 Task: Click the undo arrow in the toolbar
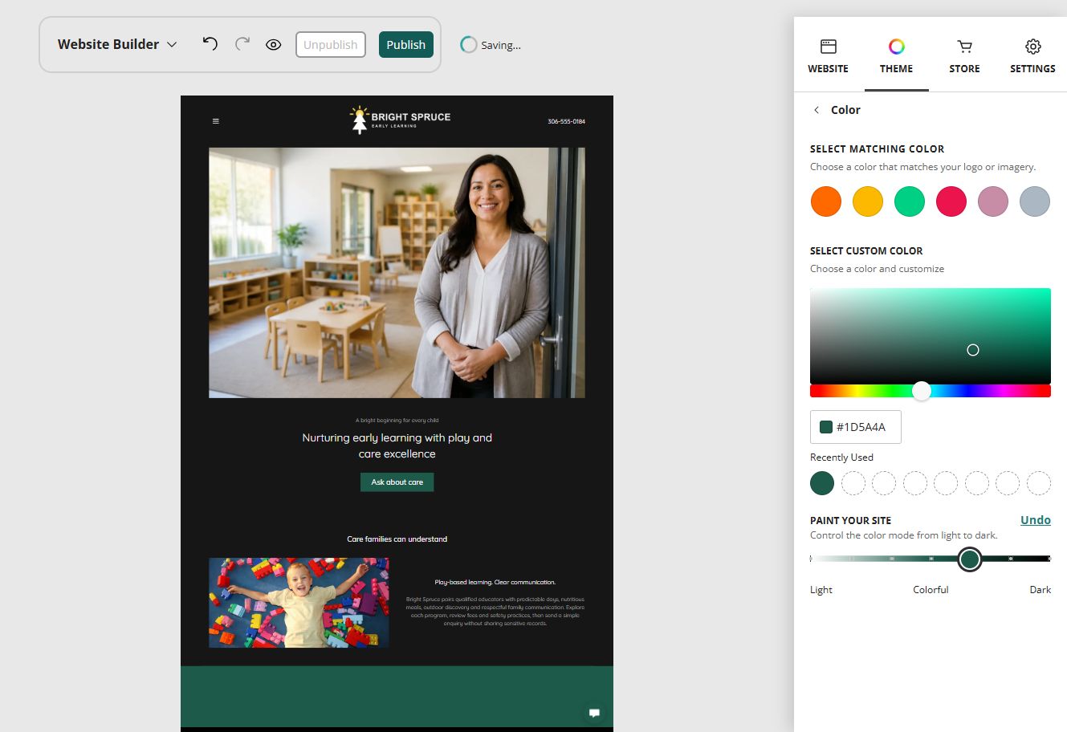(210, 44)
